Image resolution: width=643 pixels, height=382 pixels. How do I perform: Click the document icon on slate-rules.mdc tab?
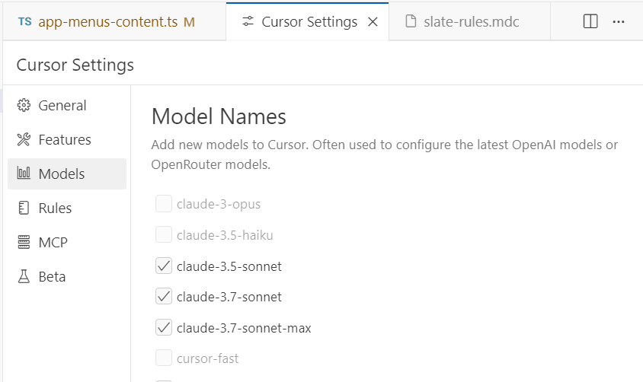click(411, 21)
